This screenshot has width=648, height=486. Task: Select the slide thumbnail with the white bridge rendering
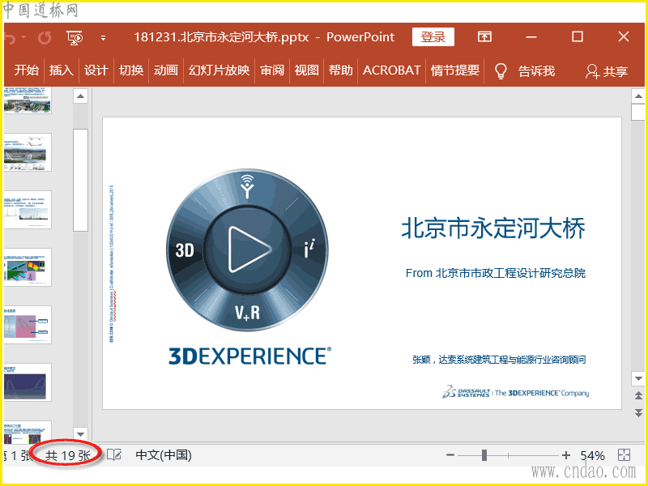[28, 152]
